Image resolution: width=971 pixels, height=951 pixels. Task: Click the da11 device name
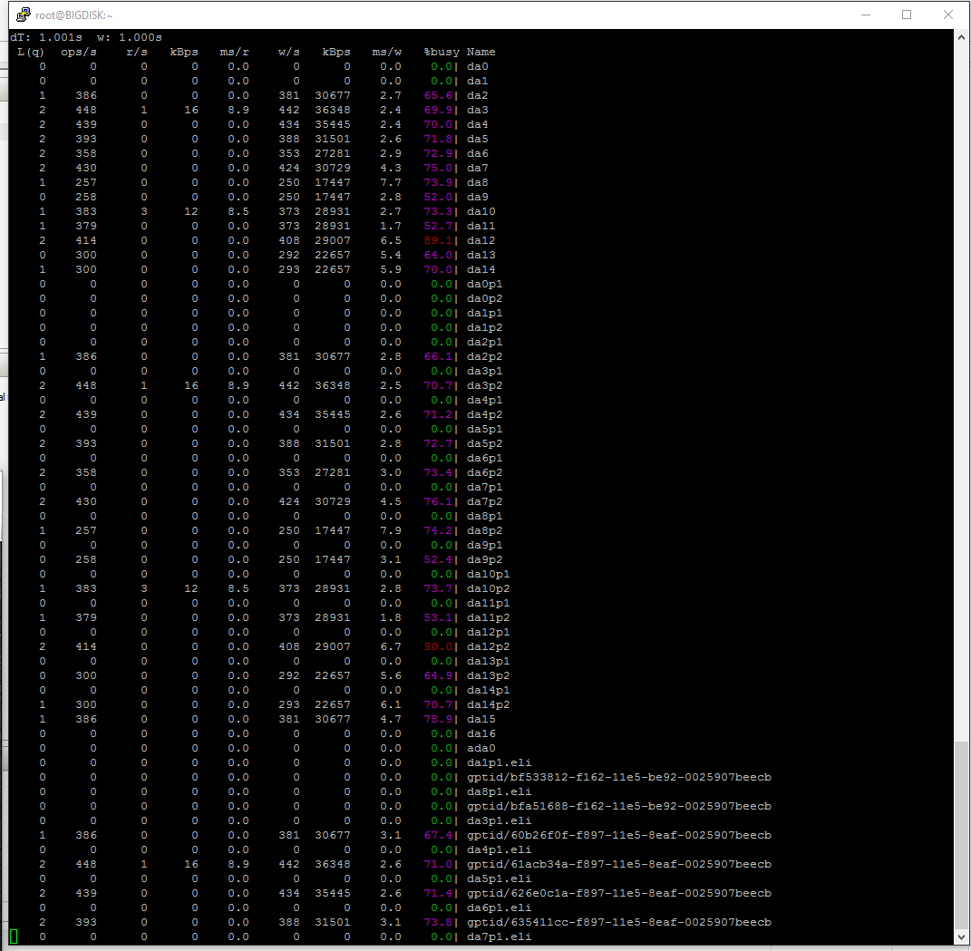tap(481, 226)
